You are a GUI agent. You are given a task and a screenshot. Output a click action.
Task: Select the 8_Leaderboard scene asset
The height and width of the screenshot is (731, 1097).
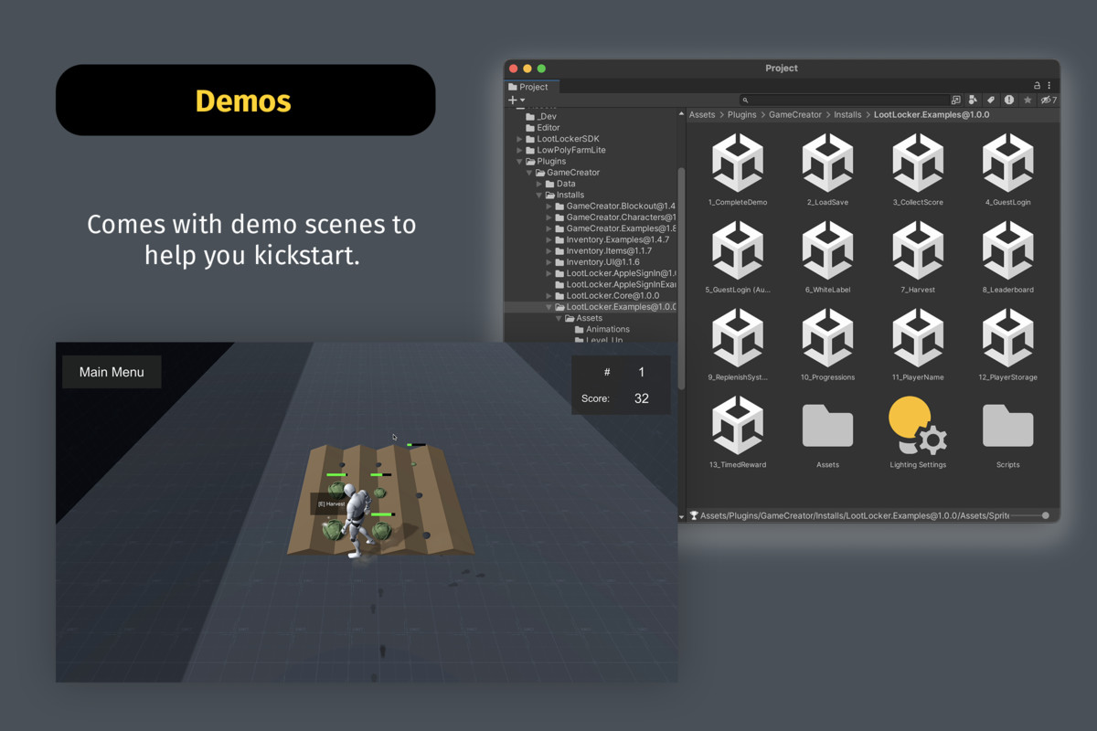1007,258
